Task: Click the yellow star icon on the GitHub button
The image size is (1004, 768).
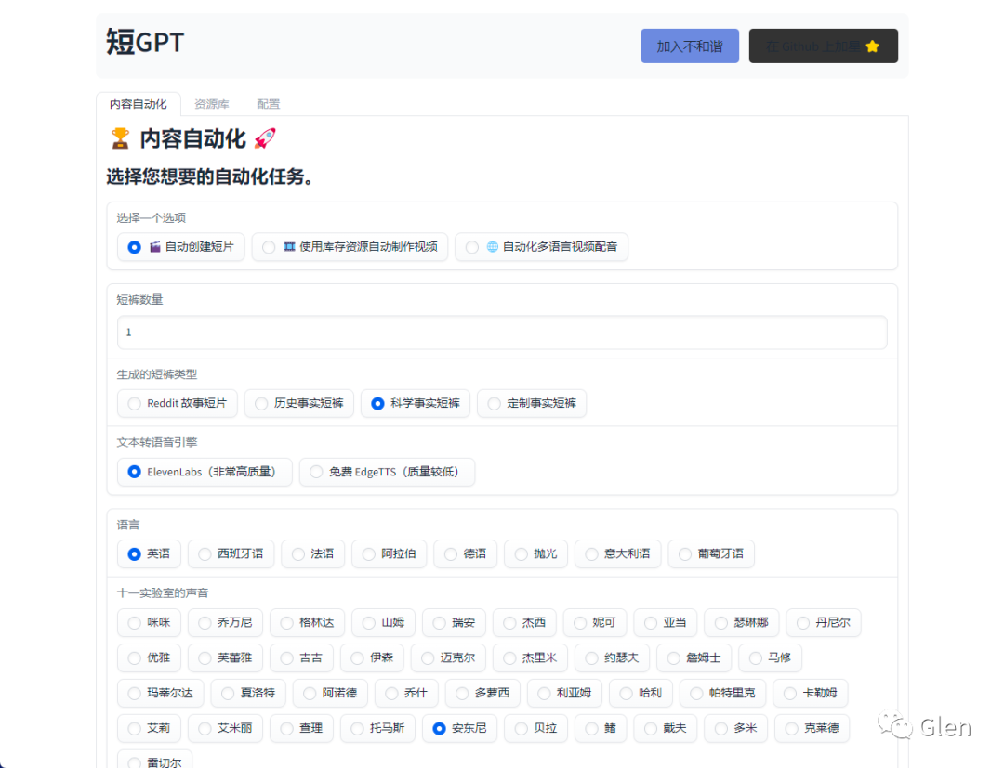Action: tap(872, 45)
